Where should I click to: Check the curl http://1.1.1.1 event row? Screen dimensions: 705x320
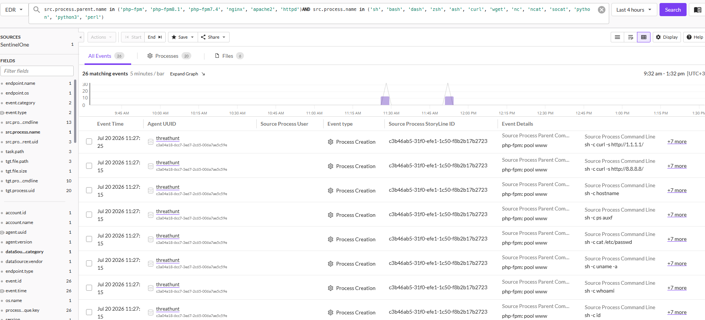tap(89, 141)
